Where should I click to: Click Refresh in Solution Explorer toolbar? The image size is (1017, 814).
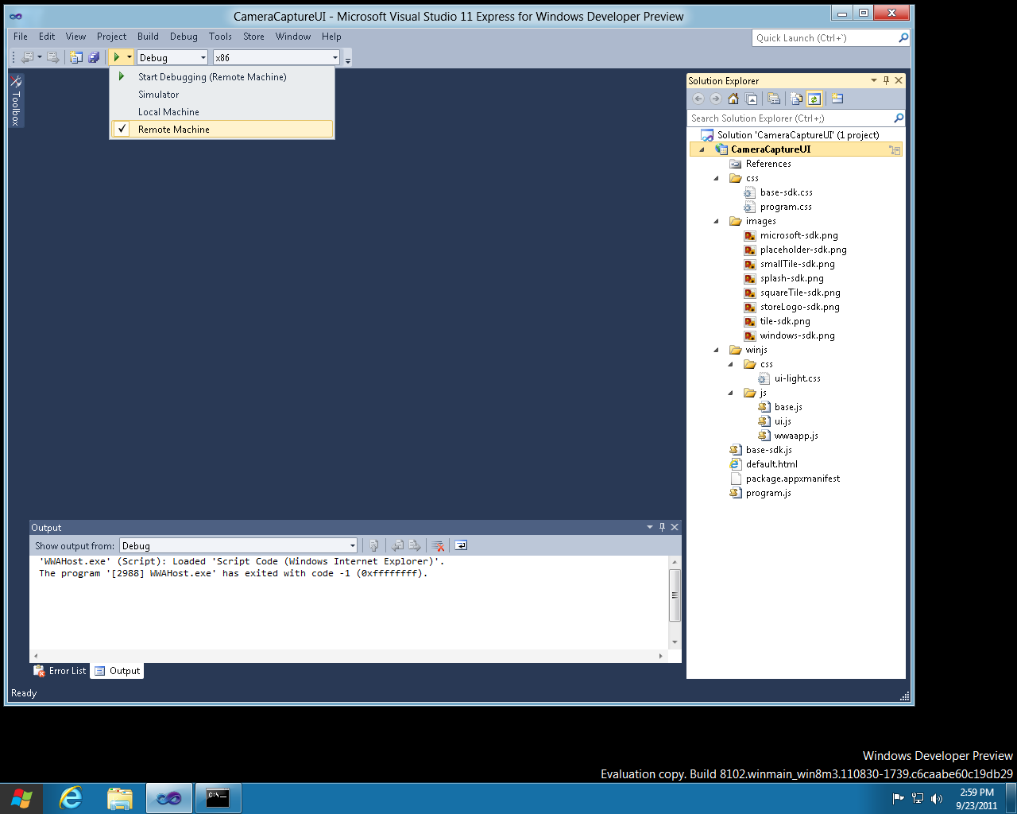click(815, 98)
